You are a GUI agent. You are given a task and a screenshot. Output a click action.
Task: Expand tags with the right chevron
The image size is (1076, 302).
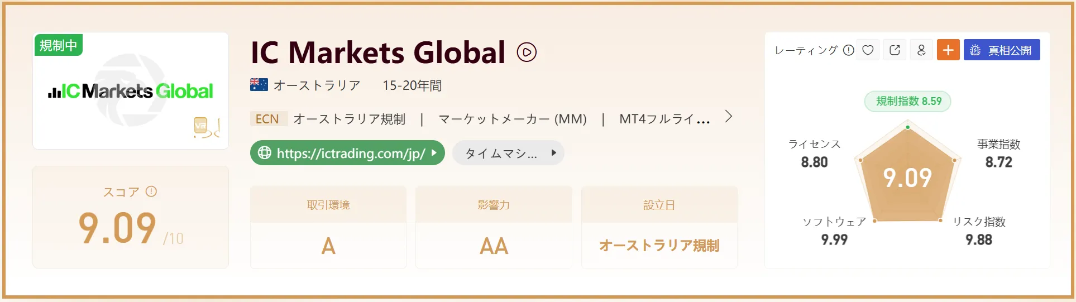click(x=728, y=117)
